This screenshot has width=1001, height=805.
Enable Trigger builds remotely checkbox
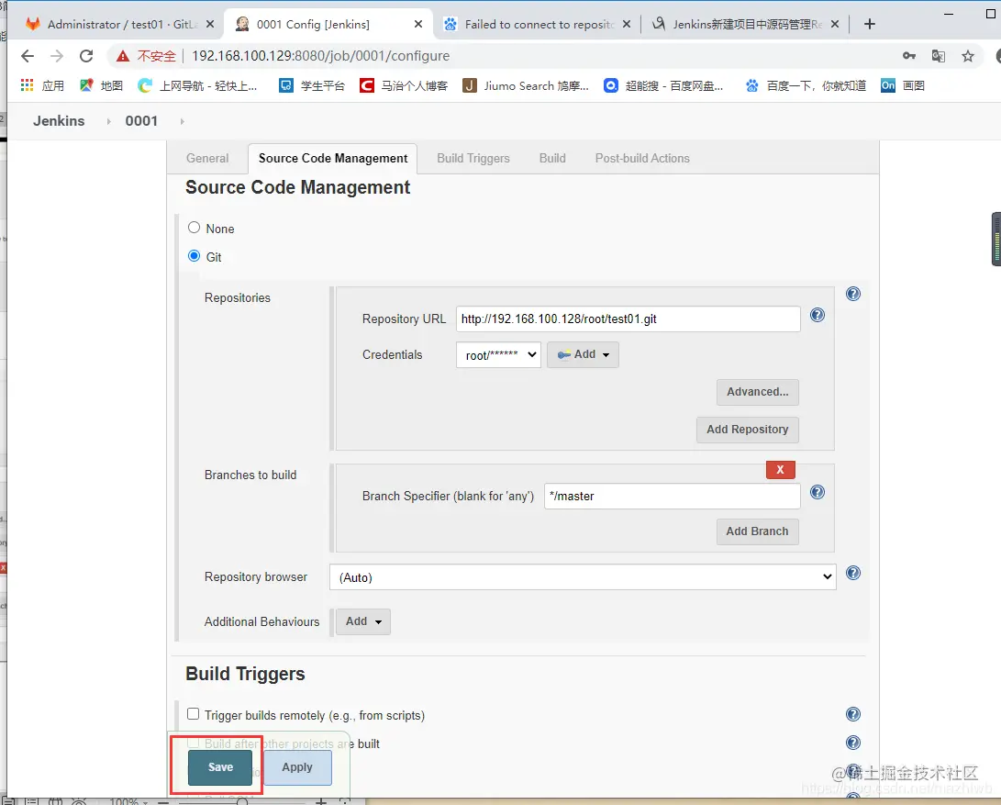click(193, 714)
